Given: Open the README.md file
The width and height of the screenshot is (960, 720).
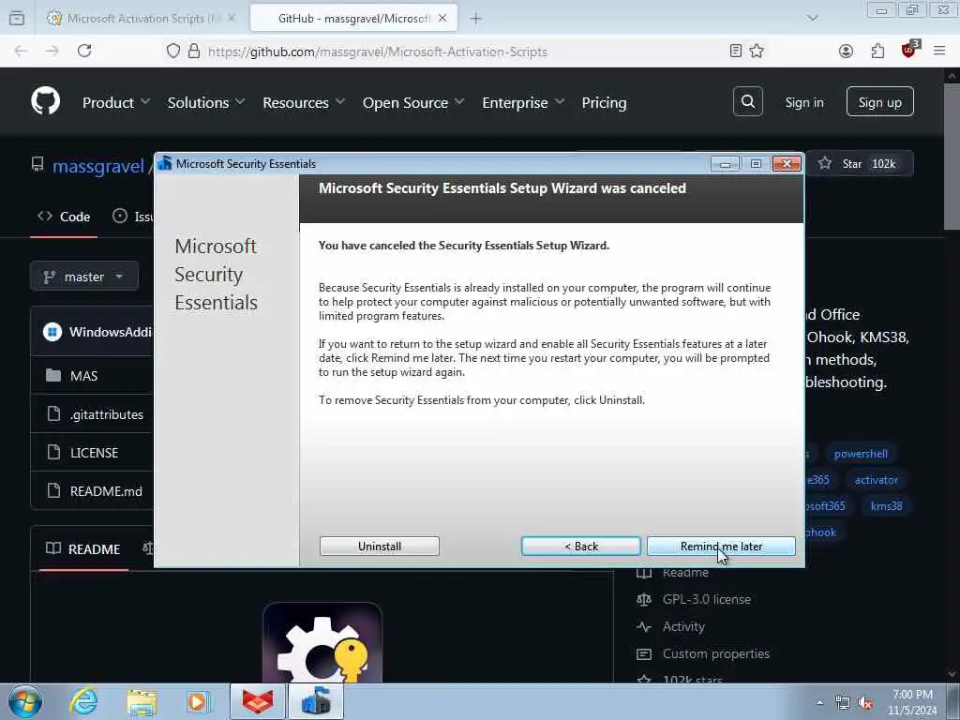Looking at the screenshot, I should [106, 491].
